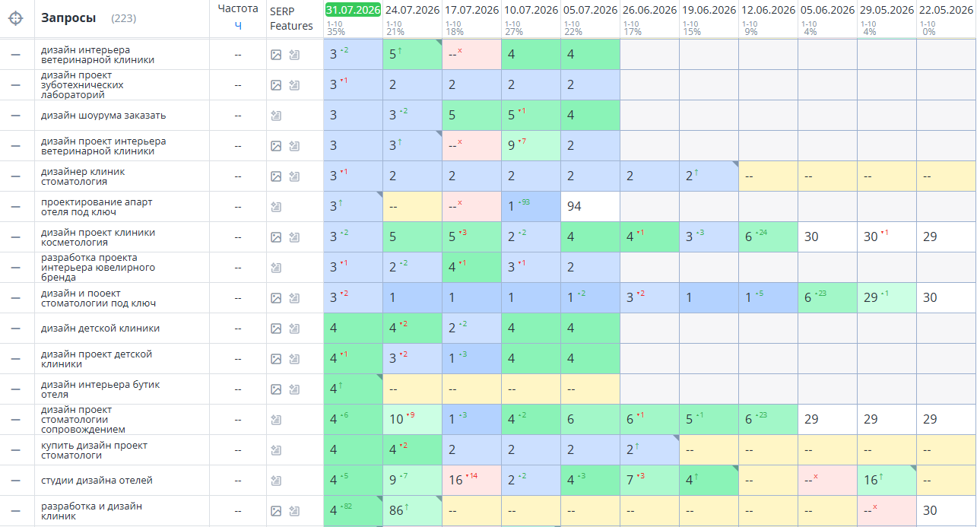
Task: Click the 22.05.2026 date column header
Action: 946,10
